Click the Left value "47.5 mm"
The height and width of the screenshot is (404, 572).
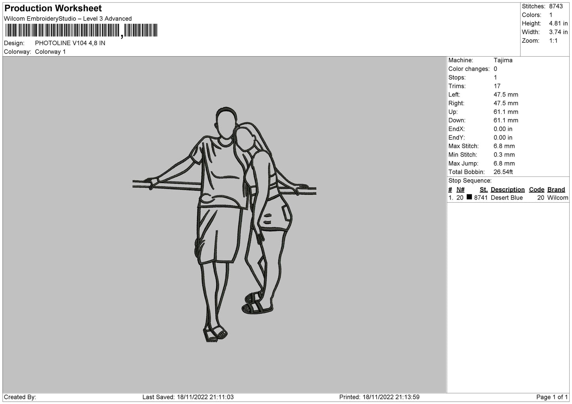[x=506, y=95]
